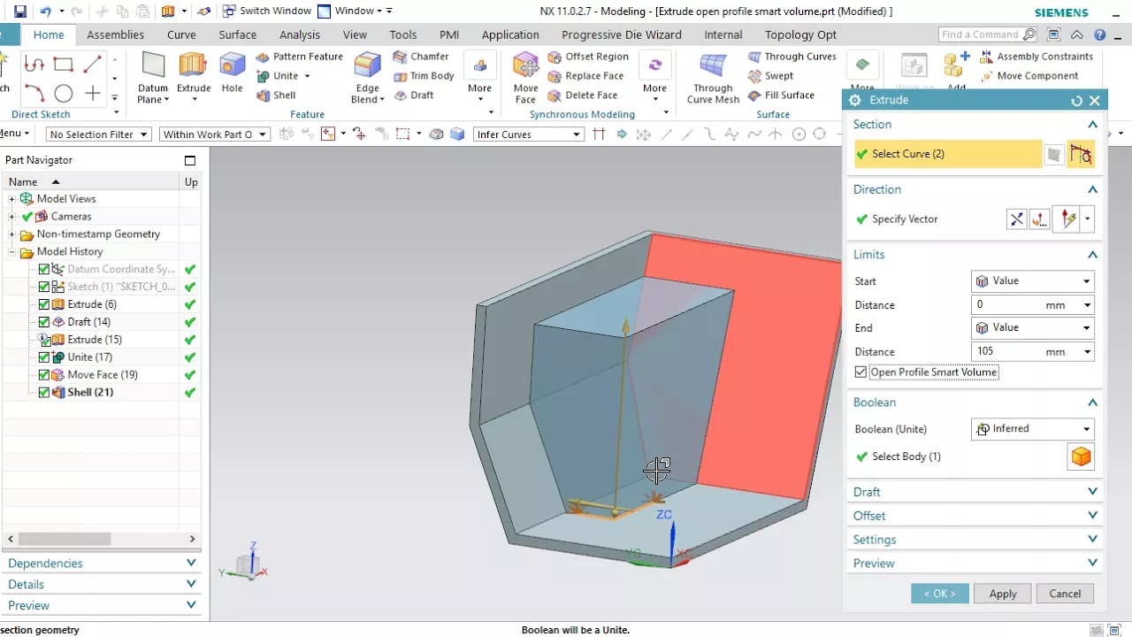Toggle the Sketch (1) checkbox
The image size is (1132, 637).
44,287
